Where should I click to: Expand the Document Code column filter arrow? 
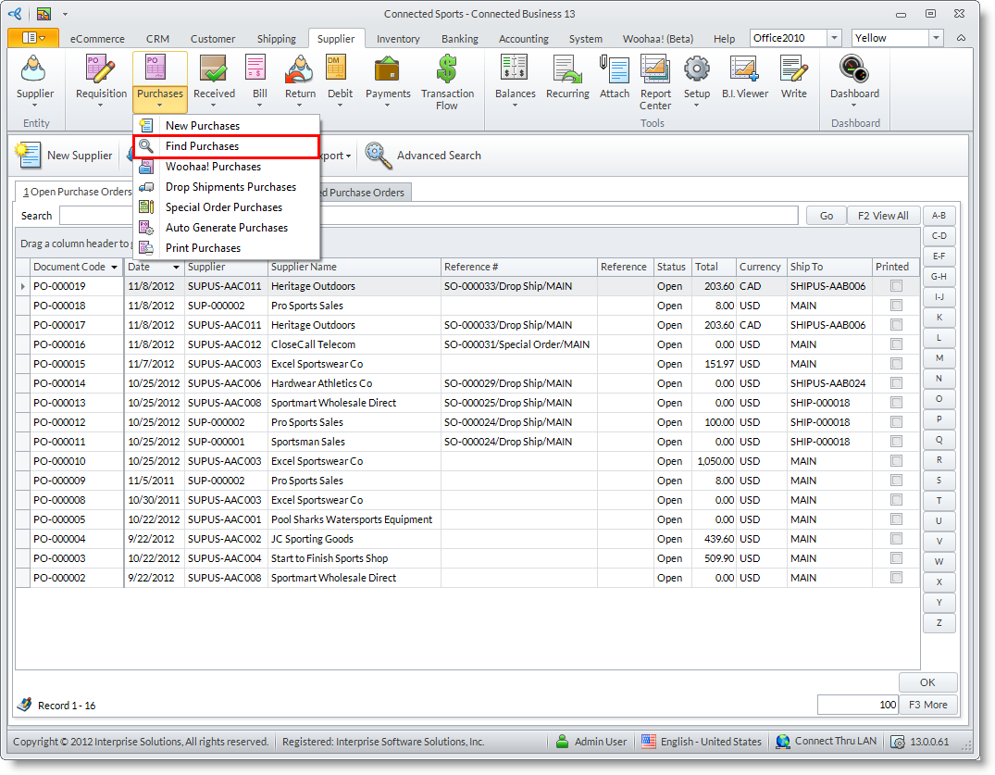point(115,268)
